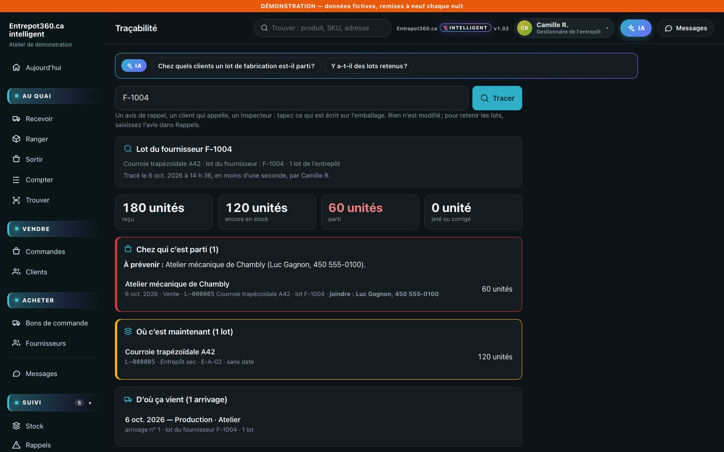Viewport: 724px width, 452px height.
Task: Click the sidebar Messages bubble icon
Action: [x=16, y=374]
